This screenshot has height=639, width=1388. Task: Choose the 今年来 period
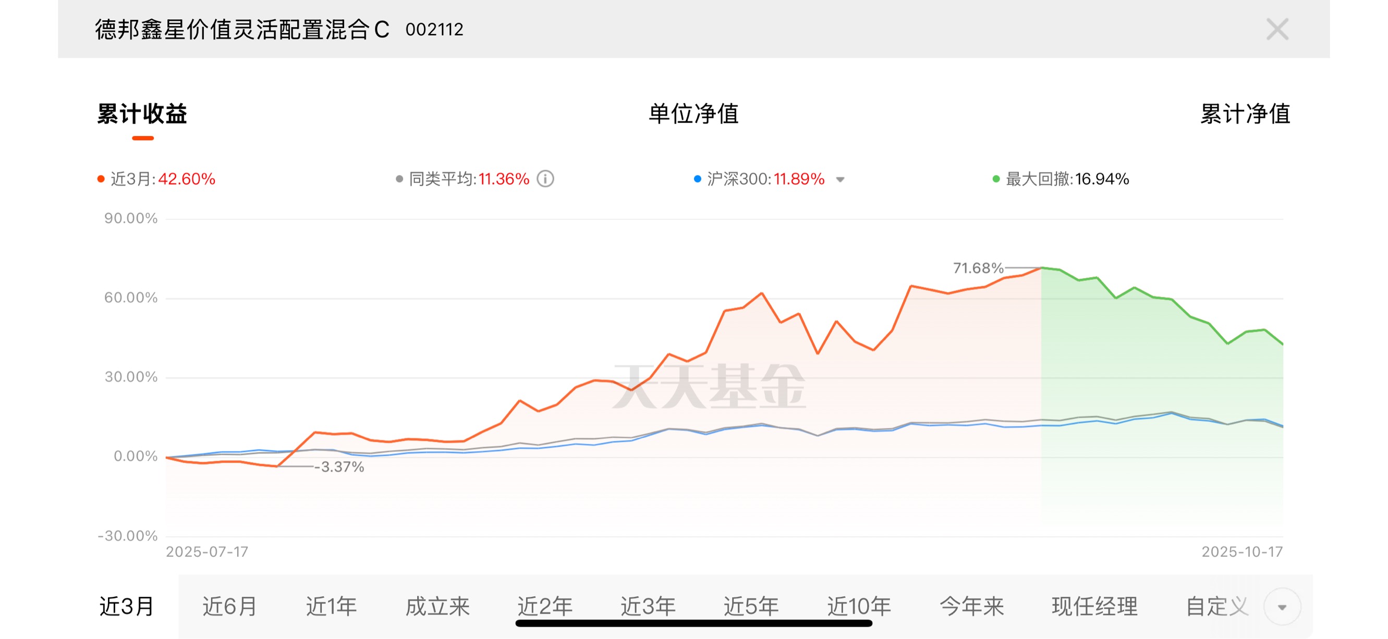971,607
